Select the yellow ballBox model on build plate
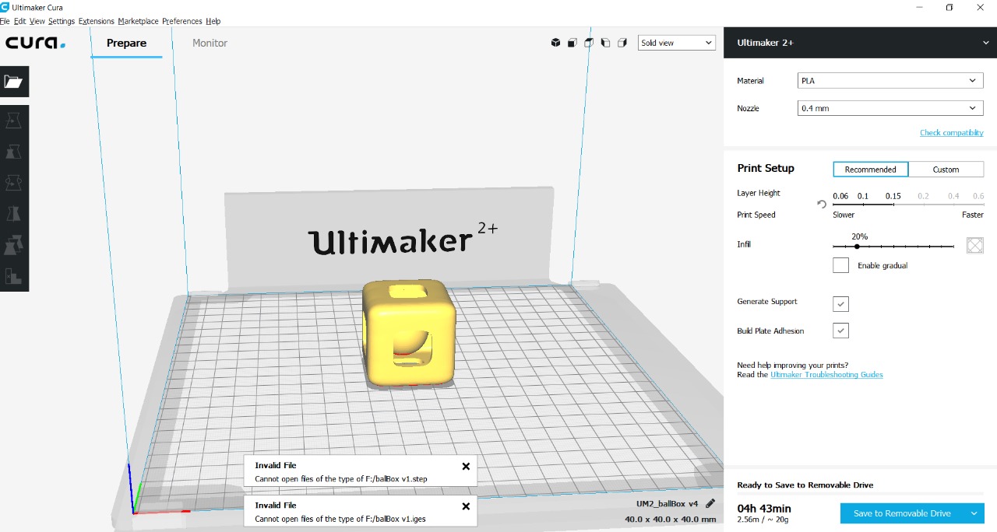 (409, 333)
